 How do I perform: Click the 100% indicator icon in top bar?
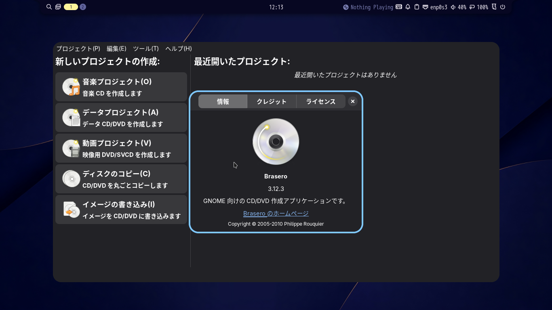tap(472, 7)
